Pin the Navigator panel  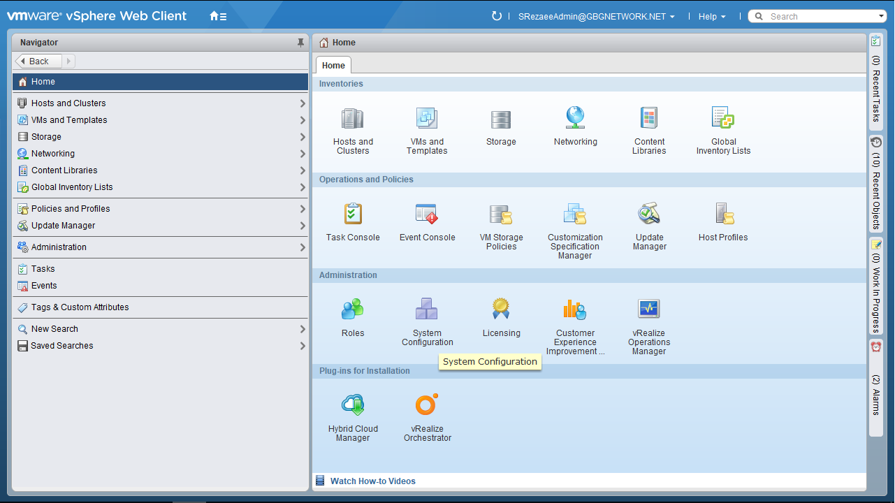[x=300, y=43]
